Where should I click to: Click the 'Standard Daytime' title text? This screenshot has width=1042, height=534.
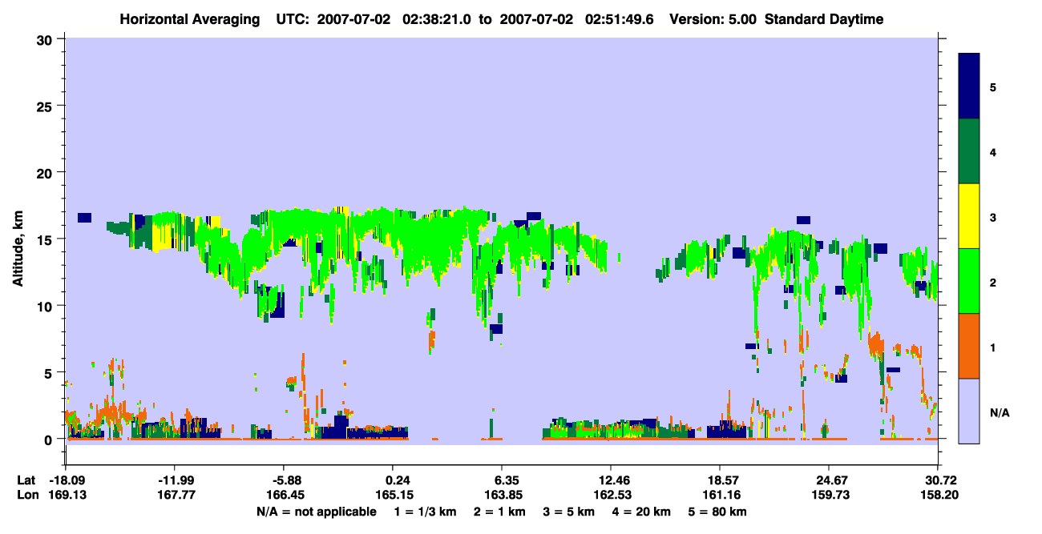point(824,19)
